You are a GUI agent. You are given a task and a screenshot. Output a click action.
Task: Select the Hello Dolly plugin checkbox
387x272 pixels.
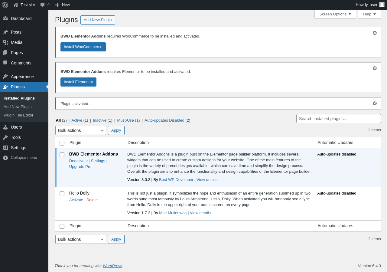point(62,194)
